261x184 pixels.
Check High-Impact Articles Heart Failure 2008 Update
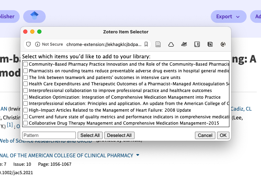25,110
